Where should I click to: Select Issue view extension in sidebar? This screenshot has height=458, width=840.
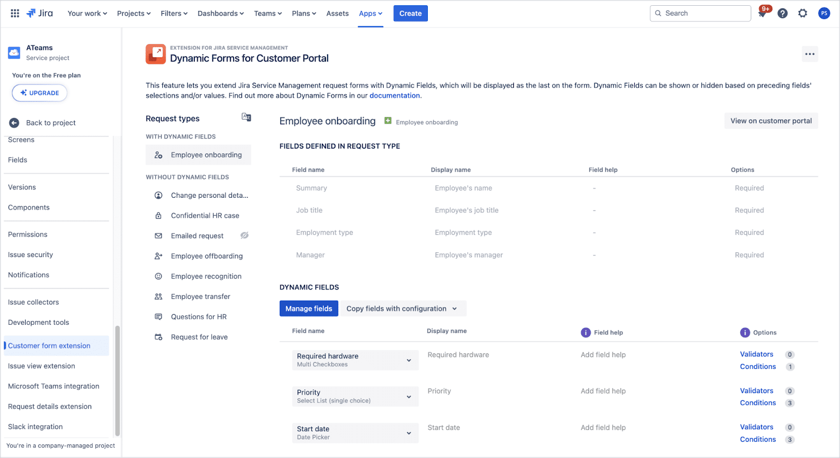point(41,366)
